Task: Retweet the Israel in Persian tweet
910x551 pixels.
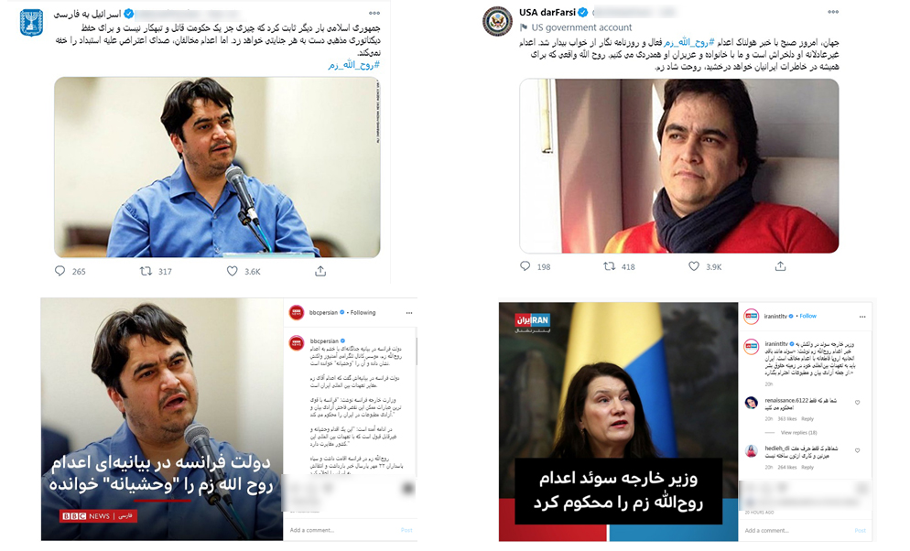Action: pos(146,271)
